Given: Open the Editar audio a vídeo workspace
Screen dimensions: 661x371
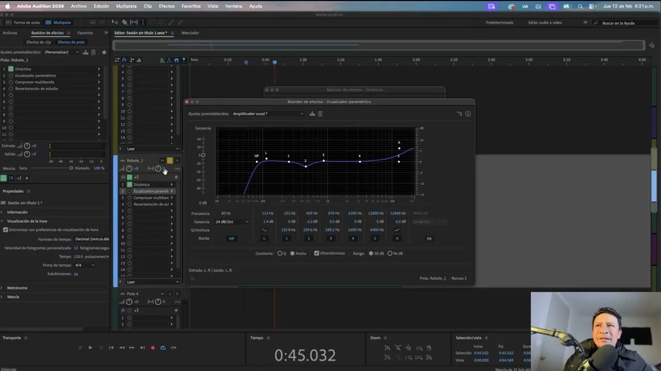Looking at the screenshot, I should tap(545, 23).
